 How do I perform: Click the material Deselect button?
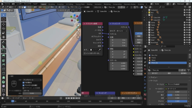pyautogui.click(x=184, y=73)
